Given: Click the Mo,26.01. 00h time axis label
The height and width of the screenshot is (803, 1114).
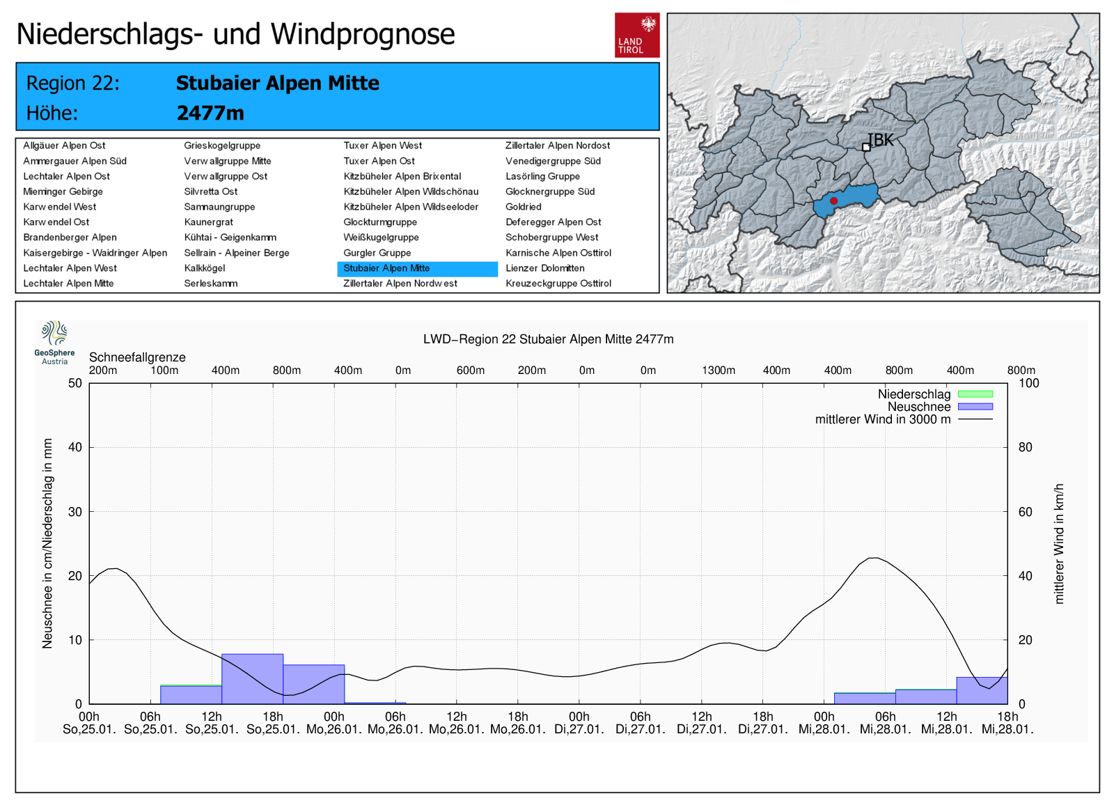Looking at the screenshot, I should point(334,723).
